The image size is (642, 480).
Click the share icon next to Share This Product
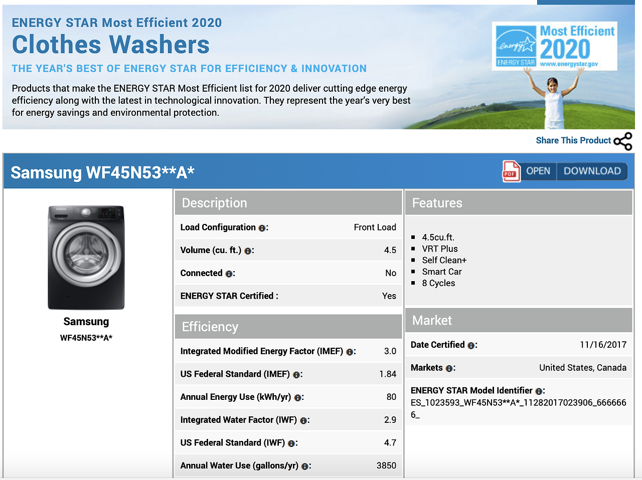pos(623,141)
